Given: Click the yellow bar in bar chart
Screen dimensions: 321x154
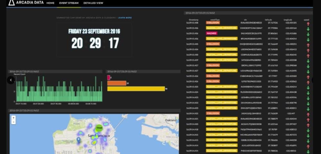Looking at the screenshot, I should (135, 89).
